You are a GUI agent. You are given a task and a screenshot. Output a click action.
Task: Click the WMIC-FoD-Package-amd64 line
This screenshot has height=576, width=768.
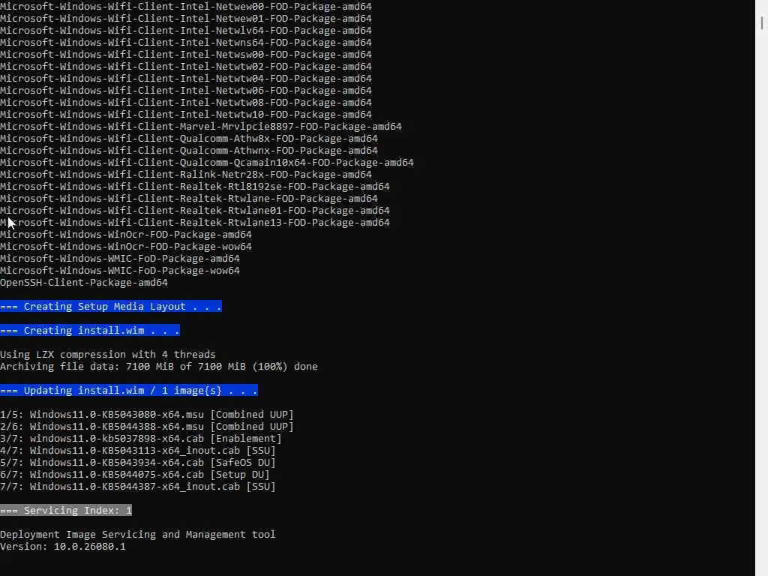[x=120, y=258]
